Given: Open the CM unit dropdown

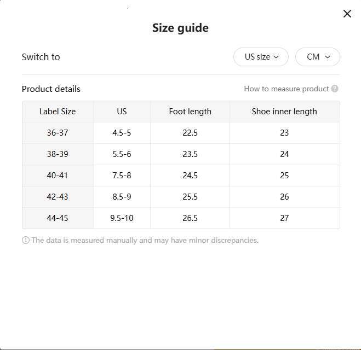Looking at the screenshot, I should pyautogui.click(x=318, y=57).
